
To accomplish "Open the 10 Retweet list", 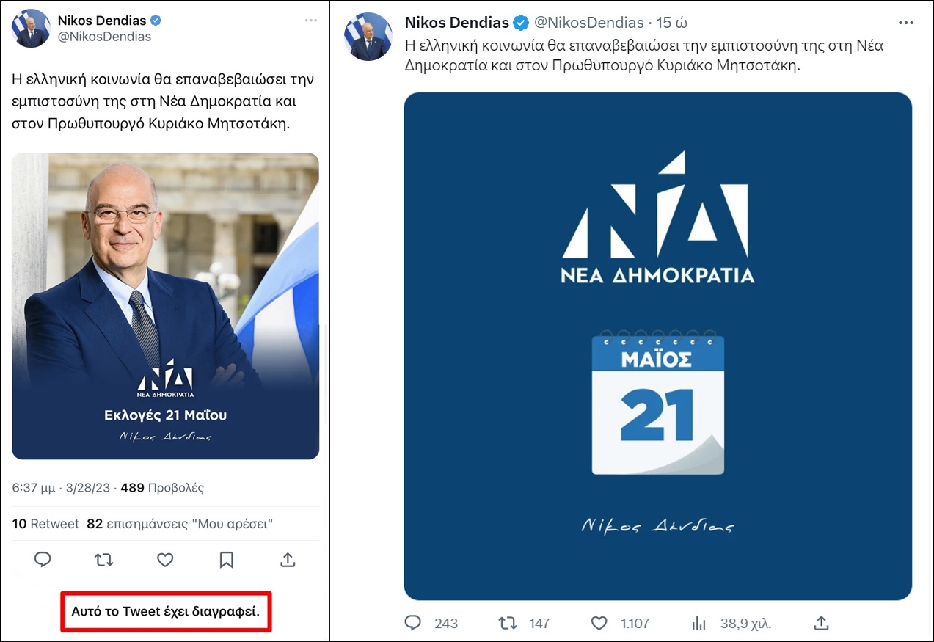I will [x=45, y=524].
